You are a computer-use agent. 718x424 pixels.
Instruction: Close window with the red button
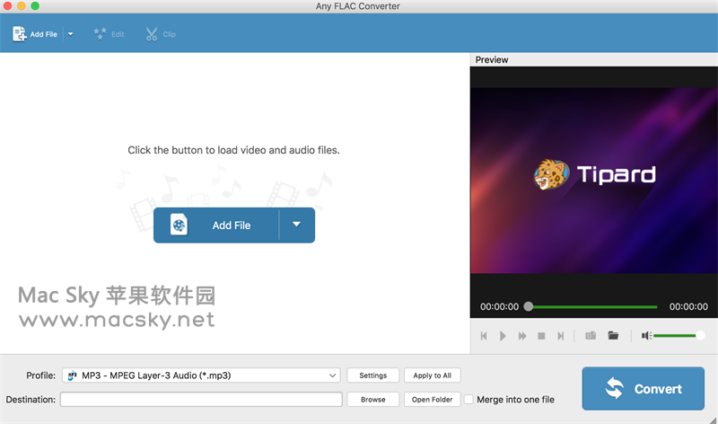(7, 6)
